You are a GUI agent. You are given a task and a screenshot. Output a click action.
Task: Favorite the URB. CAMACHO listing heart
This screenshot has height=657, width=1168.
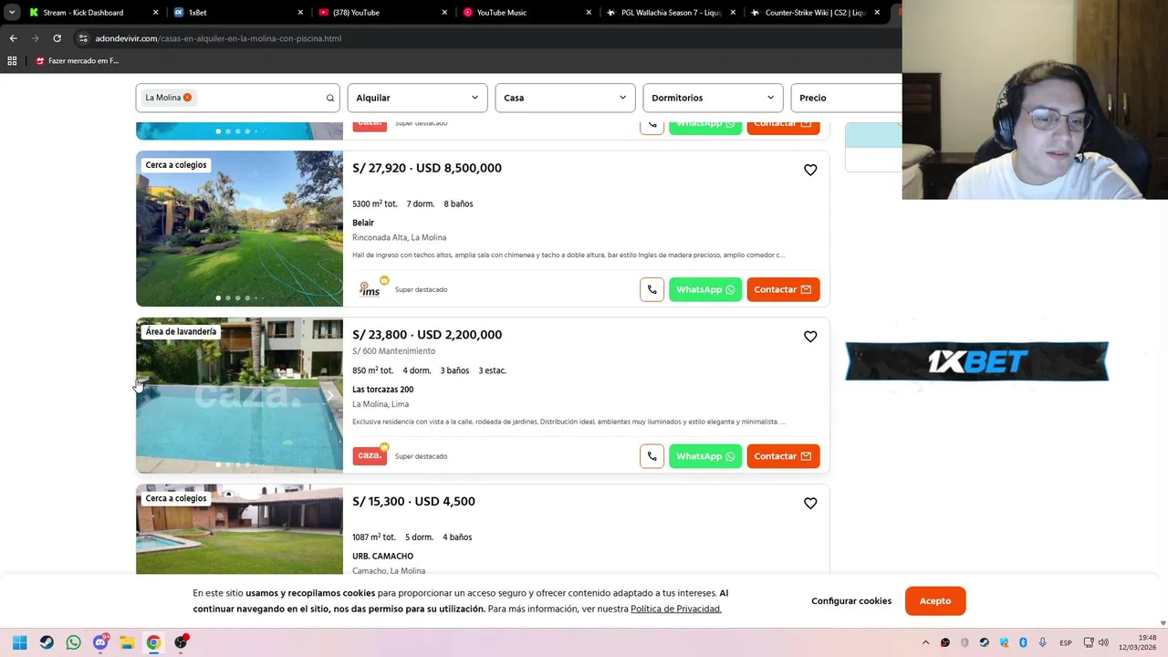pyautogui.click(x=810, y=504)
